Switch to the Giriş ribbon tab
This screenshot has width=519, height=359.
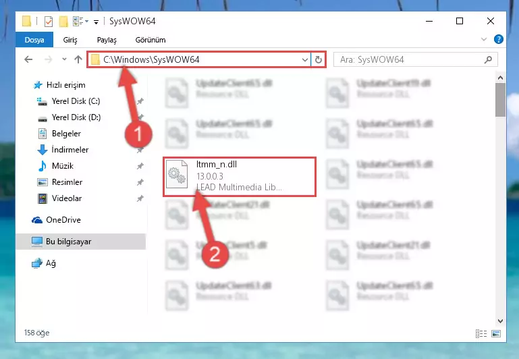click(70, 40)
